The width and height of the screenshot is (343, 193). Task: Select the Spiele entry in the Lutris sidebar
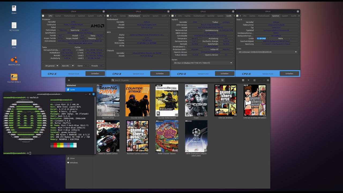point(79,90)
